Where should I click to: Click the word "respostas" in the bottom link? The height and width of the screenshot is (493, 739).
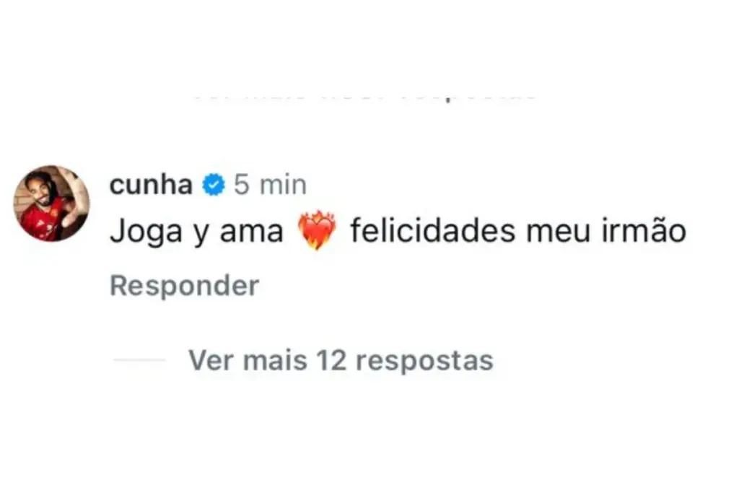click(x=425, y=359)
